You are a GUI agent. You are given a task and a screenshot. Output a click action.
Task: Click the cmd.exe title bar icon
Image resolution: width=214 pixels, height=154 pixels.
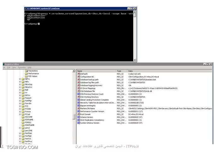26,9
